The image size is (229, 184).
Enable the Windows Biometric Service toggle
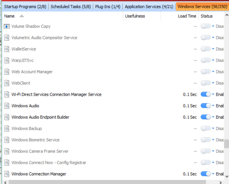pyautogui.click(x=206, y=140)
